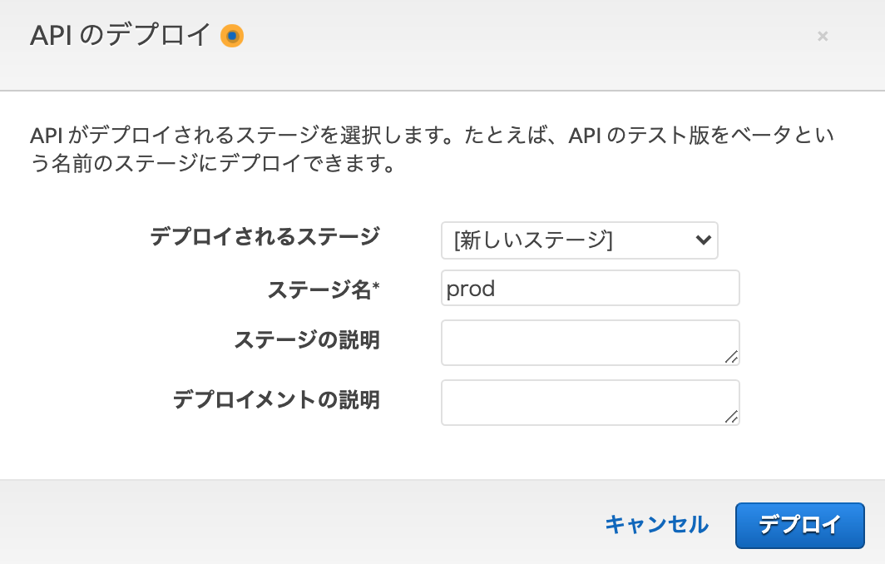Focus the ステージ名 input containing prod
The height and width of the screenshot is (564, 885).
[590, 288]
